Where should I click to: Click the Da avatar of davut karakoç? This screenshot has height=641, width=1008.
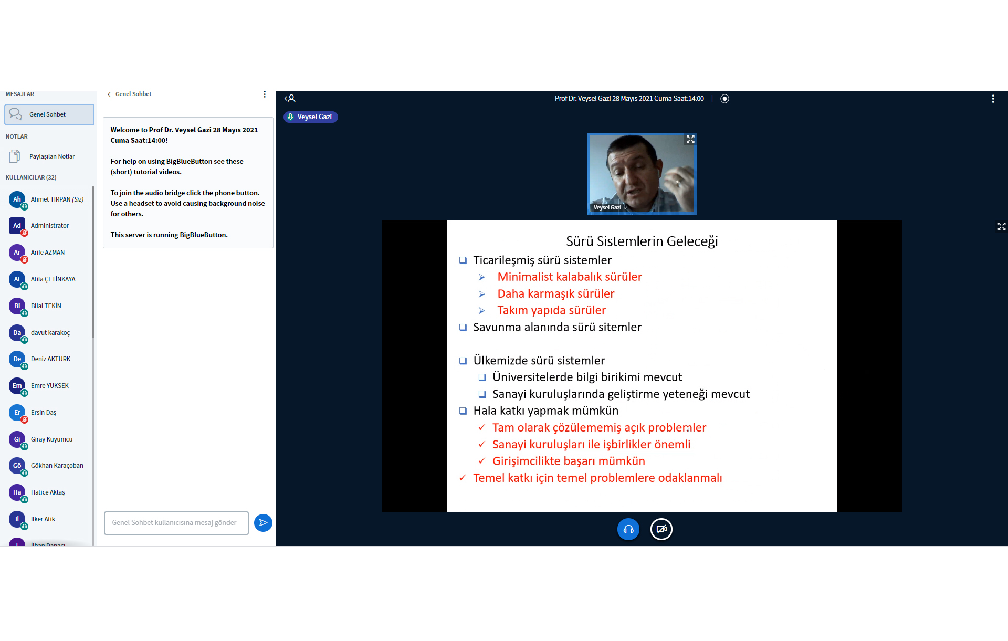[x=17, y=332]
